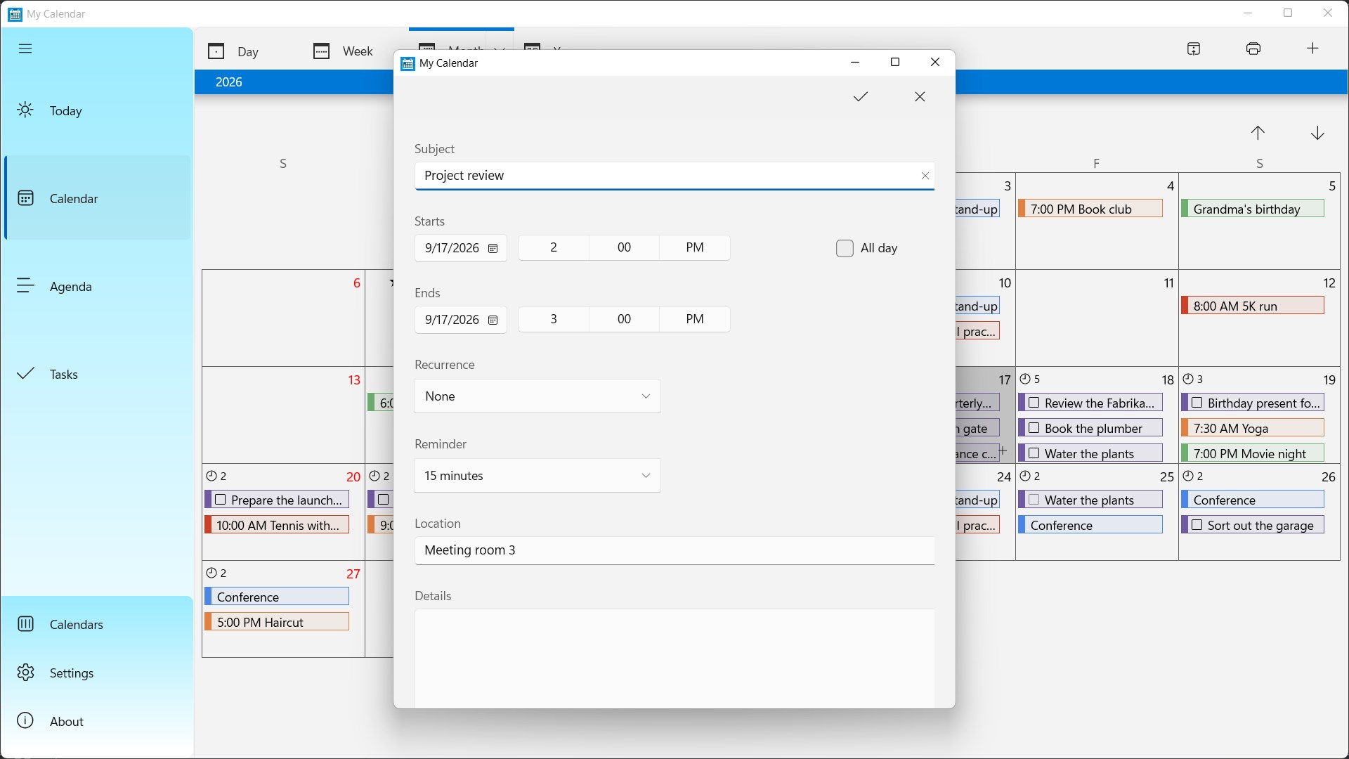Clear the Subject field text
This screenshot has height=759, width=1349.
[925, 176]
